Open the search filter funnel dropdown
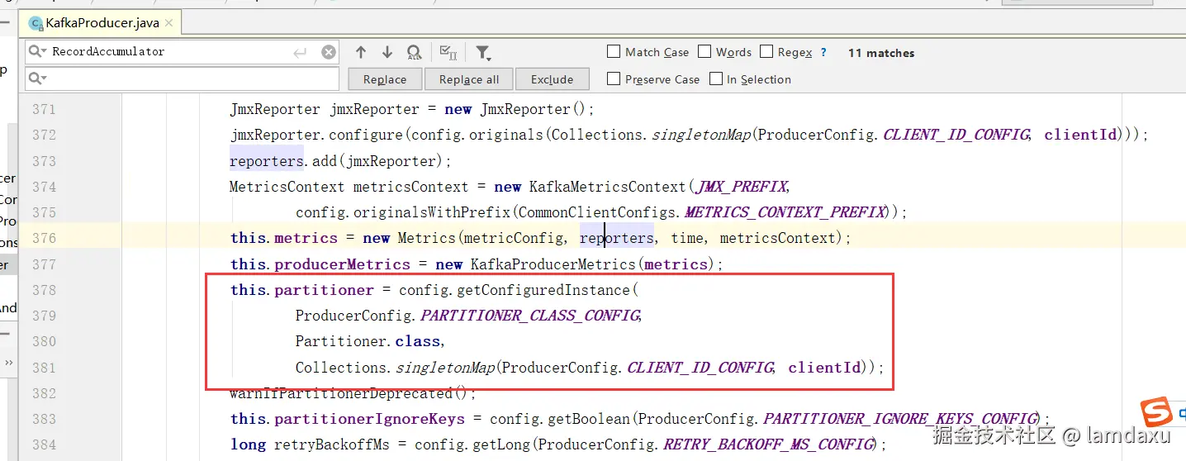This screenshot has width=1186, height=461. (483, 53)
